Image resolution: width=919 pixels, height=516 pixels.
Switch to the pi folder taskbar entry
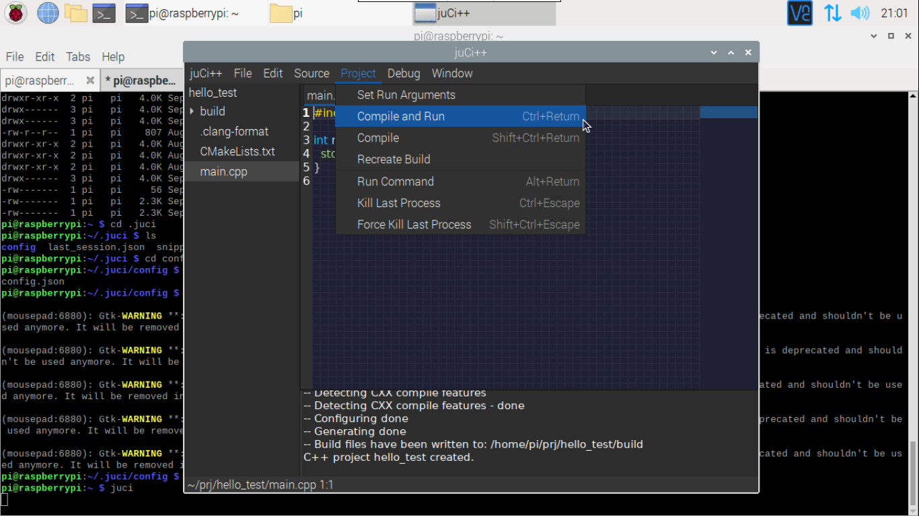287,13
